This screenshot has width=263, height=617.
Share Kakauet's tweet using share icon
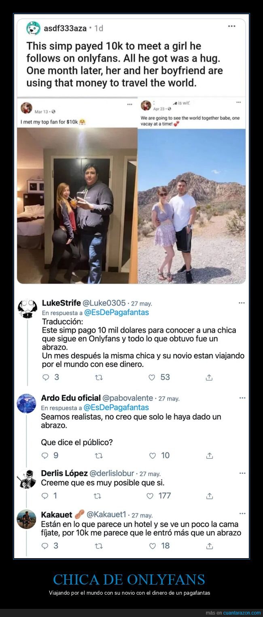[210, 546]
